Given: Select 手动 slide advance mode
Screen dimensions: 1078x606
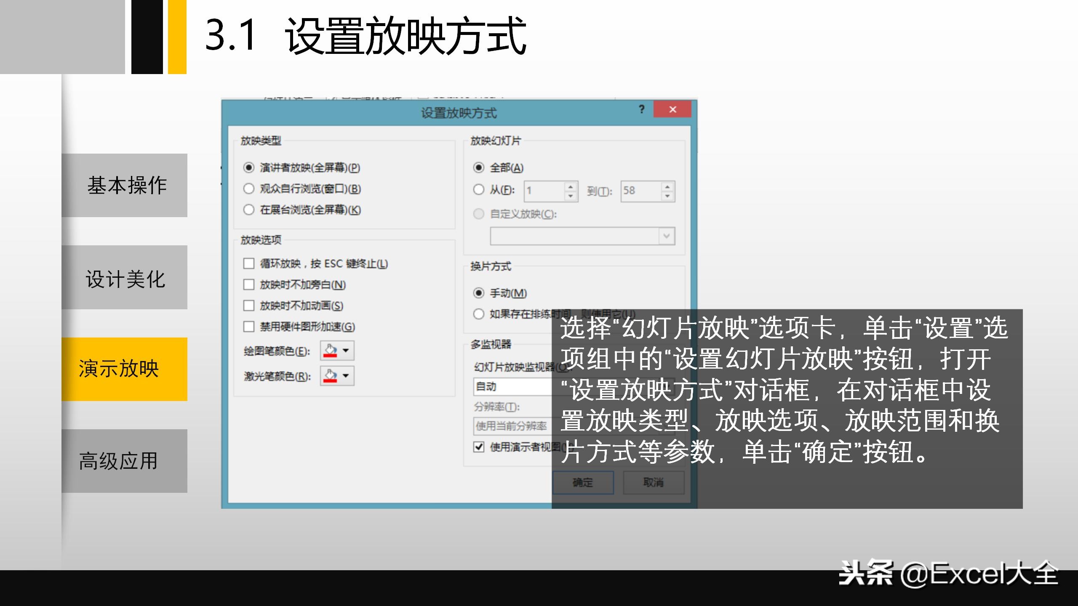Looking at the screenshot, I should (479, 293).
